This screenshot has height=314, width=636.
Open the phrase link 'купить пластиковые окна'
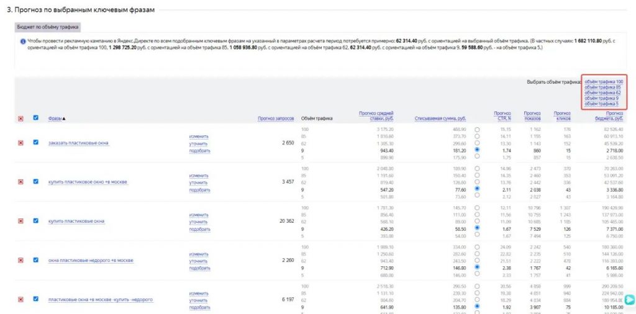coord(76,221)
